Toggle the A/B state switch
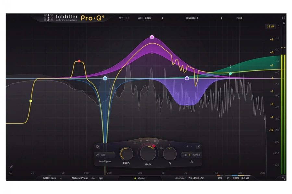Viewport: 292px width, 194px height. click(x=140, y=18)
